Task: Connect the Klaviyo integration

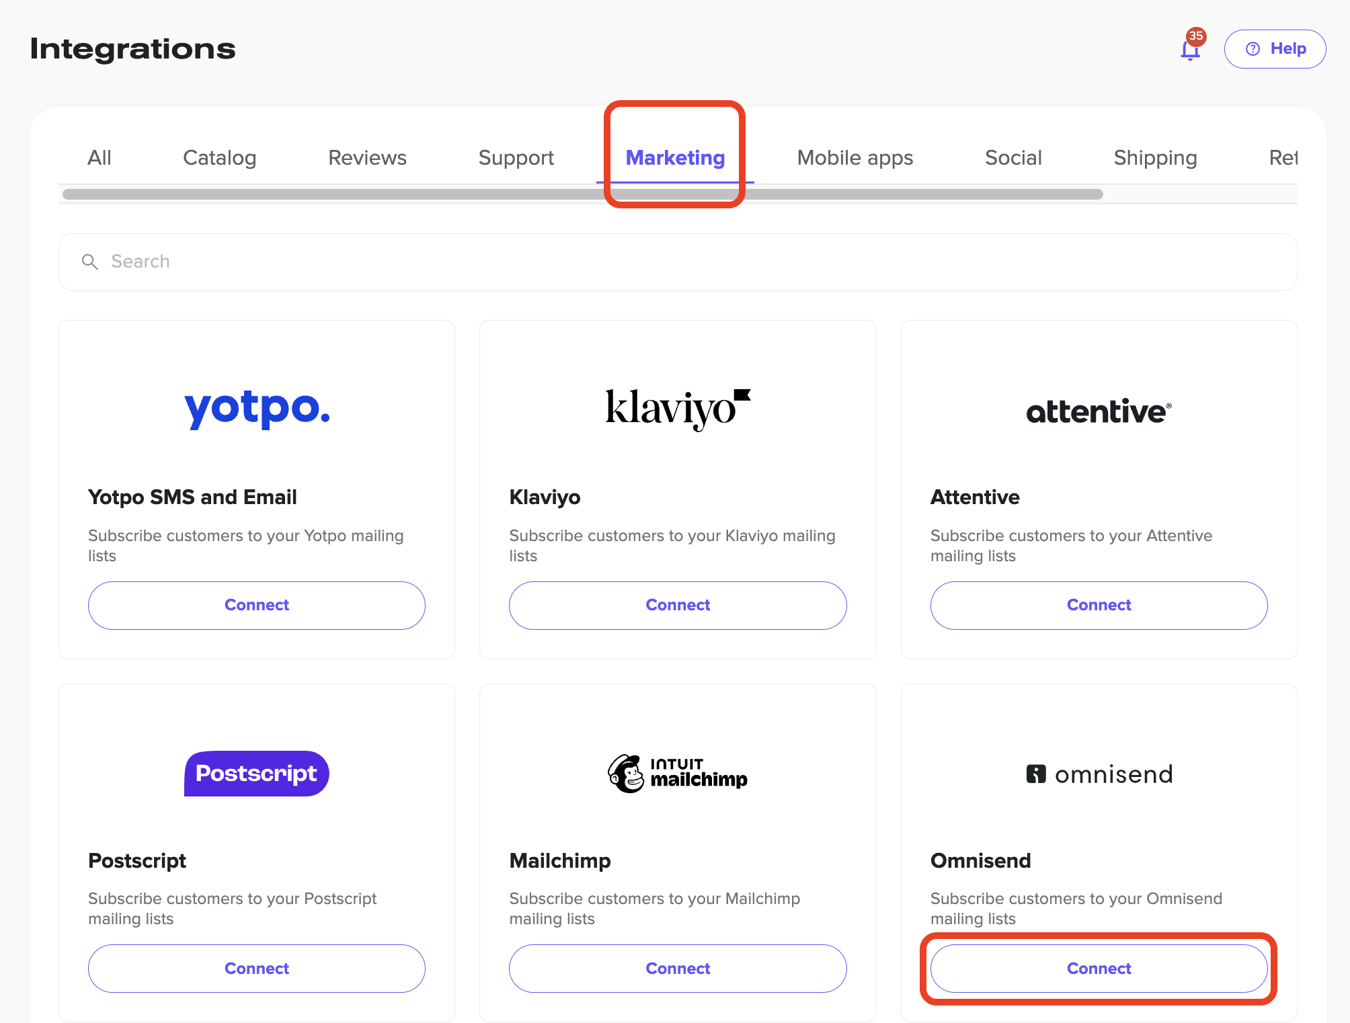Action: tap(678, 605)
